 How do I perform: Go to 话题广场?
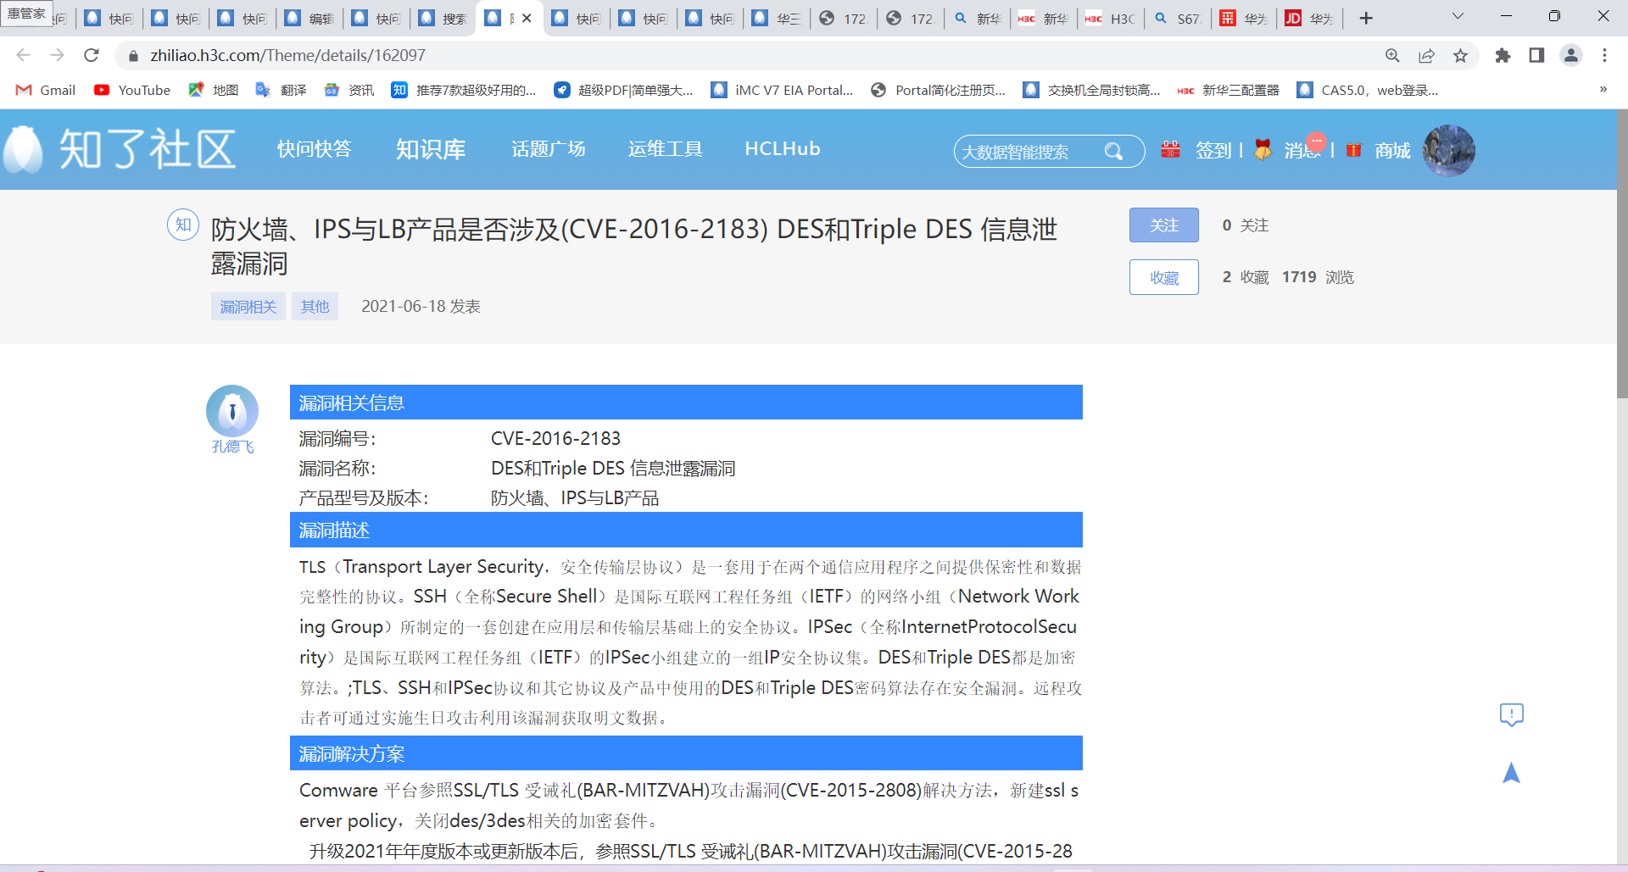pyautogui.click(x=549, y=149)
